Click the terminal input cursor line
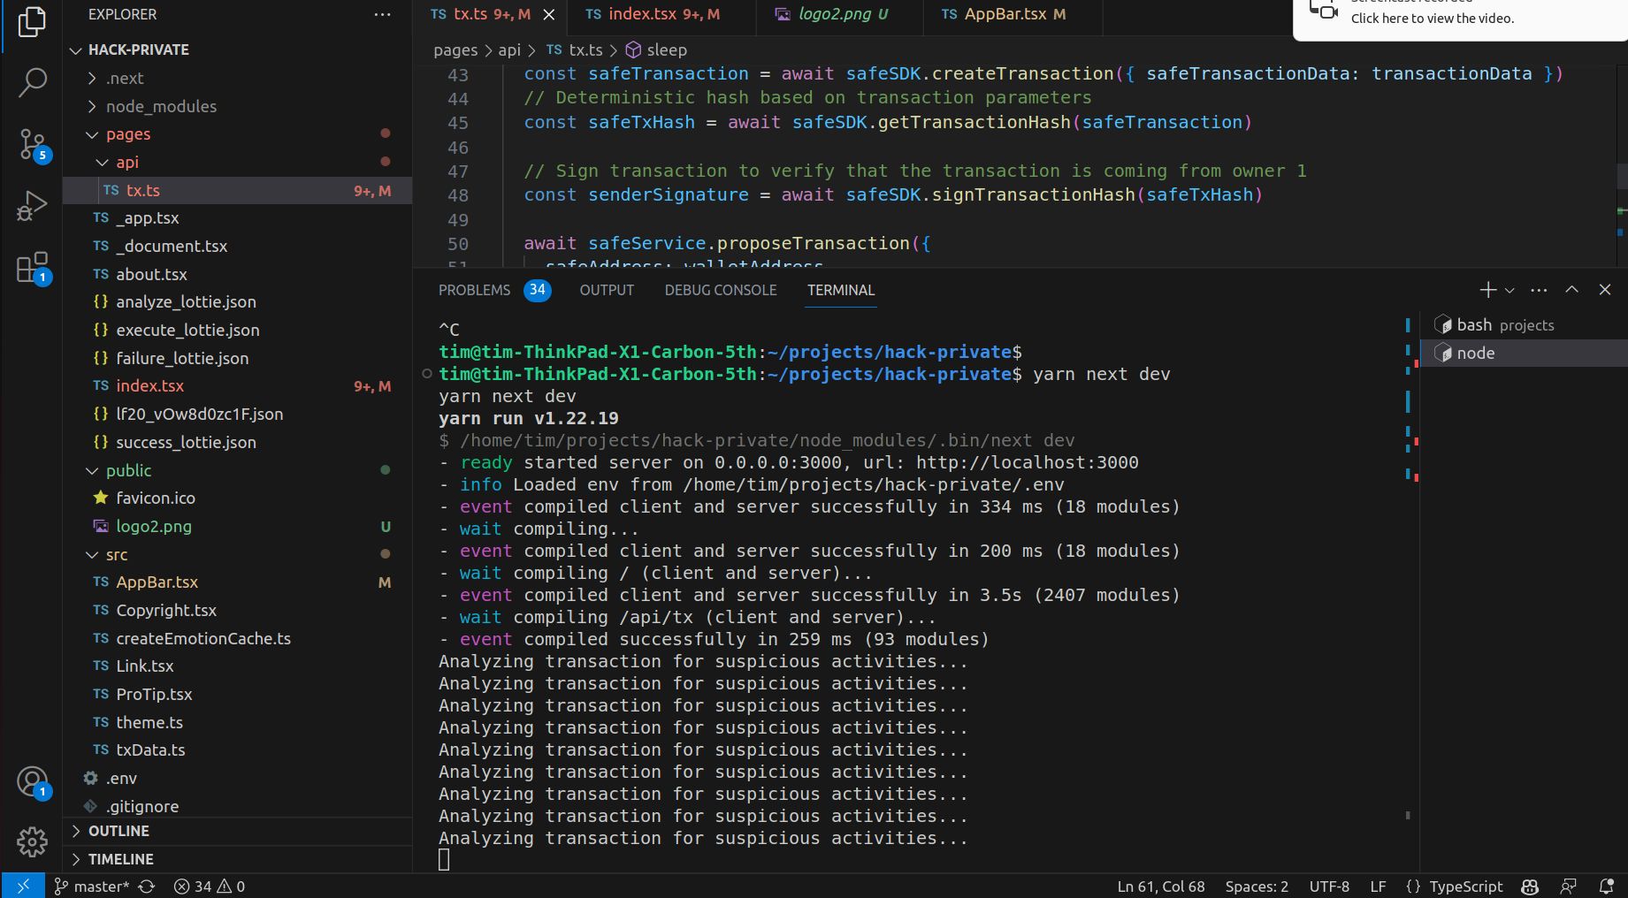 coord(444,859)
